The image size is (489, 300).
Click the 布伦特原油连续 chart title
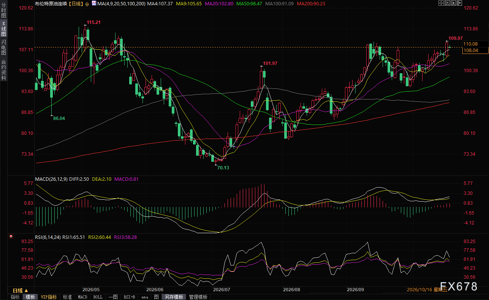click(51, 3)
